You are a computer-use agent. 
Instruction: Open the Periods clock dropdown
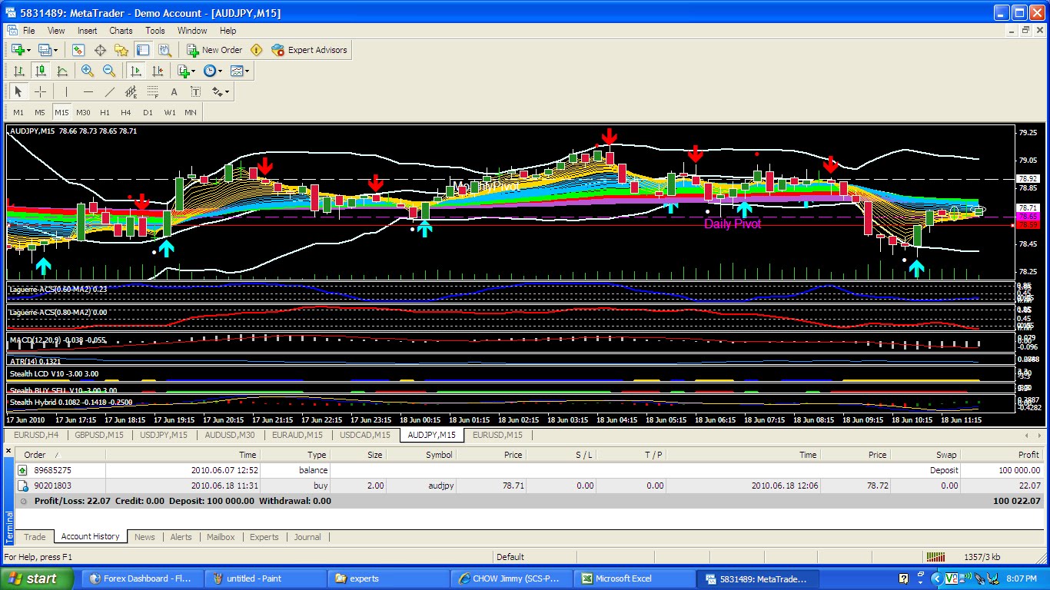[x=213, y=71]
